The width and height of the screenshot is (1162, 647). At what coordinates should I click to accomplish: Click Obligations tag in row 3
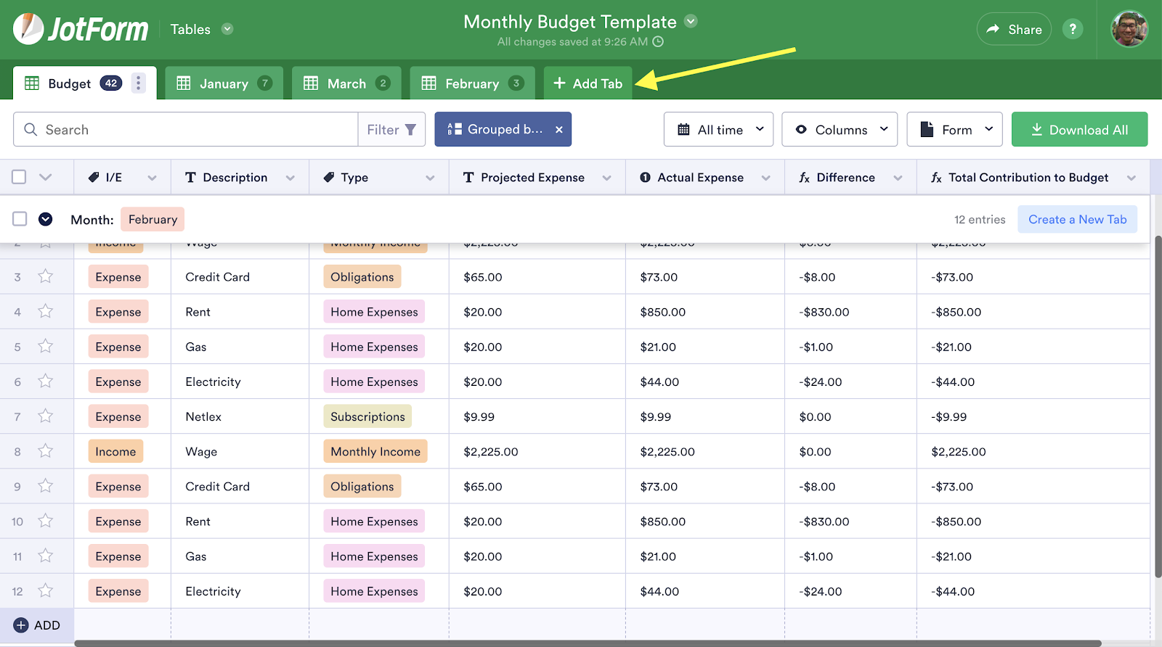(362, 276)
